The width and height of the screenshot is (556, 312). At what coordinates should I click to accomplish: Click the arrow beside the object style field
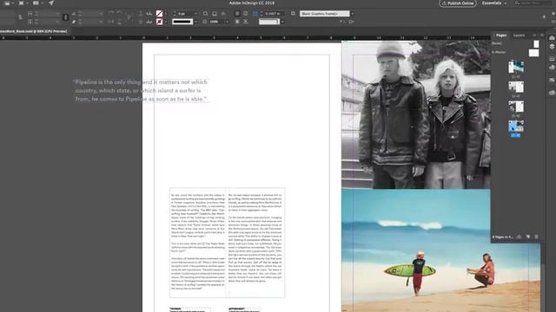coord(352,14)
